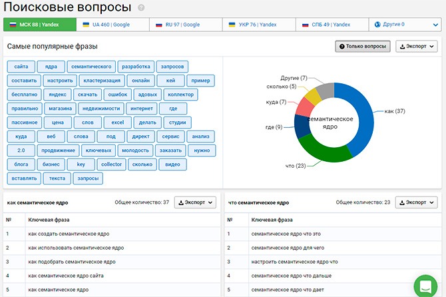Switch to RU 97 | Google tab
Image resolution: width=446 pixels, height=297 pixels.
[x=186, y=25]
